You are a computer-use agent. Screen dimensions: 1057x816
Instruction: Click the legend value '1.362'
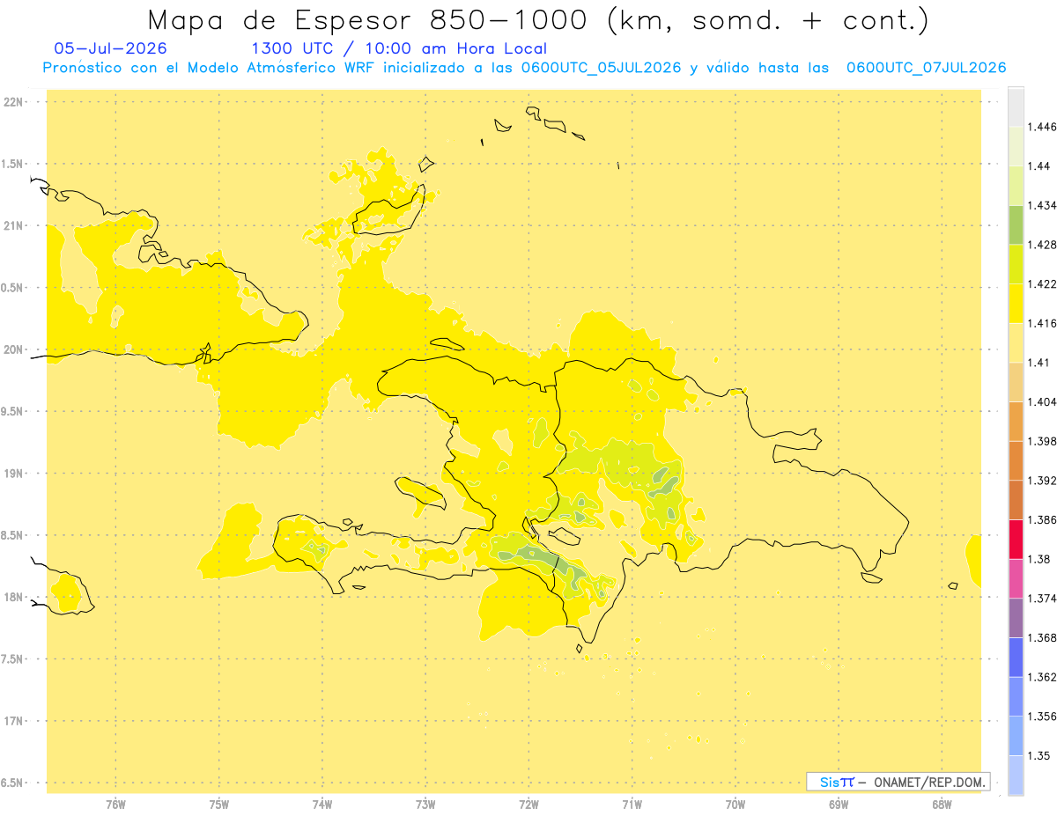point(1042,677)
